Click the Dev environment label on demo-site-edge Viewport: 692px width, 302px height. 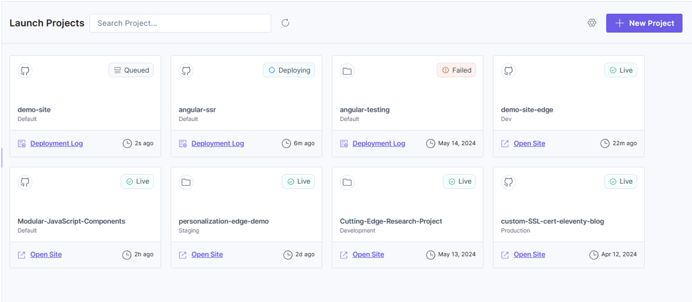pyautogui.click(x=506, y=119)
